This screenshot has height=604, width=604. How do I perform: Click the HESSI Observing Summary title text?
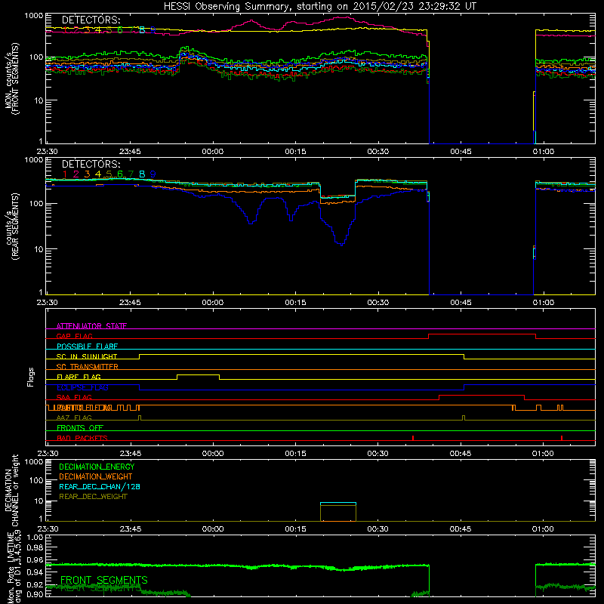[319, 7]
